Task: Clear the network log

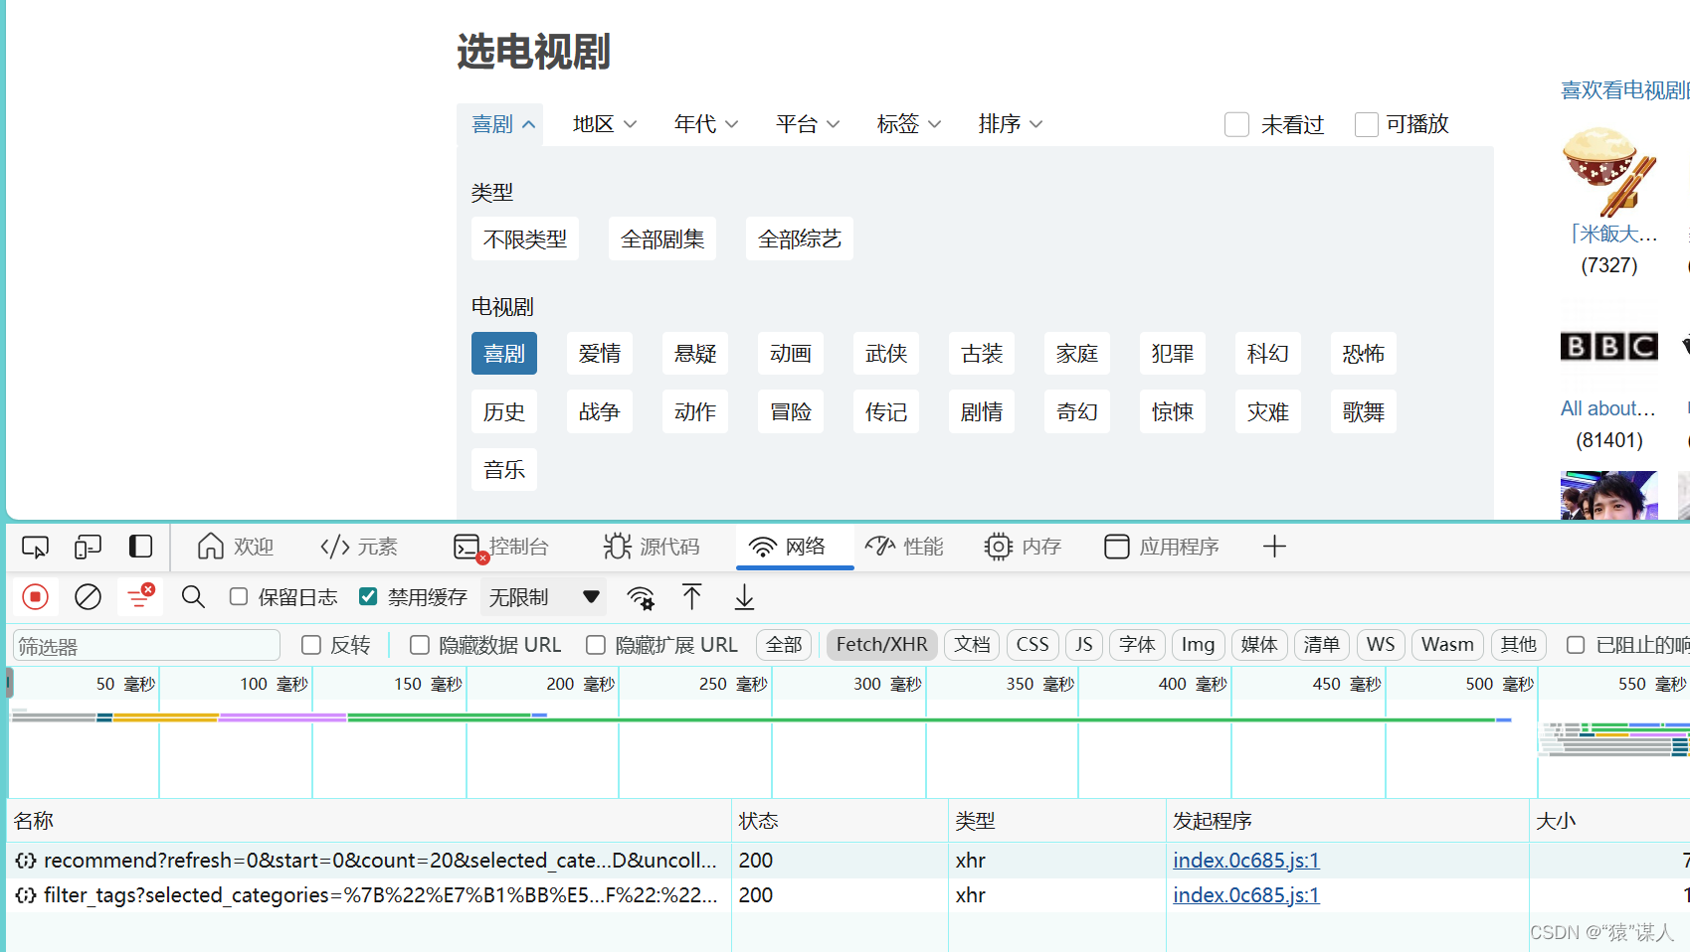Action: coord(88,597)
